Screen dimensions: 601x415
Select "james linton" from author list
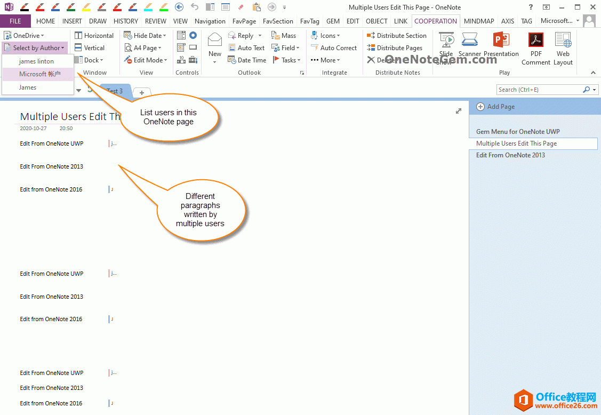pyautogui.click(x=36, y=61)
